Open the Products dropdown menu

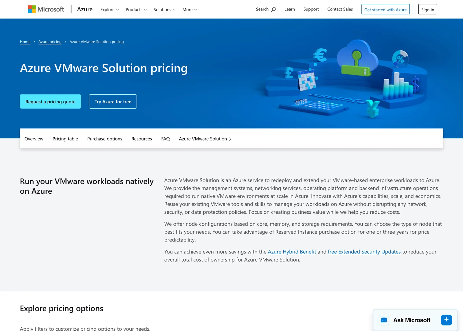click(136, 10)
